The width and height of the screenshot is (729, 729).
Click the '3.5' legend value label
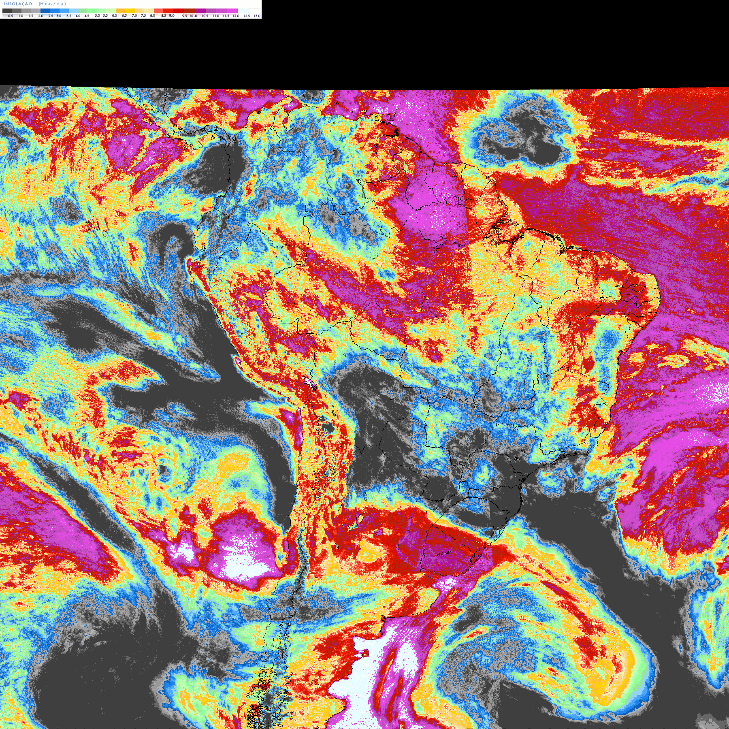click(69, 16)
